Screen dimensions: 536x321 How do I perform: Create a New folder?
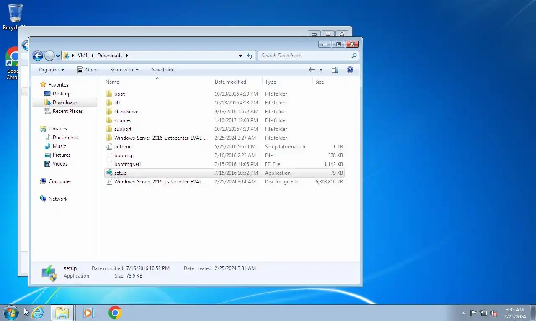[164, 70]
